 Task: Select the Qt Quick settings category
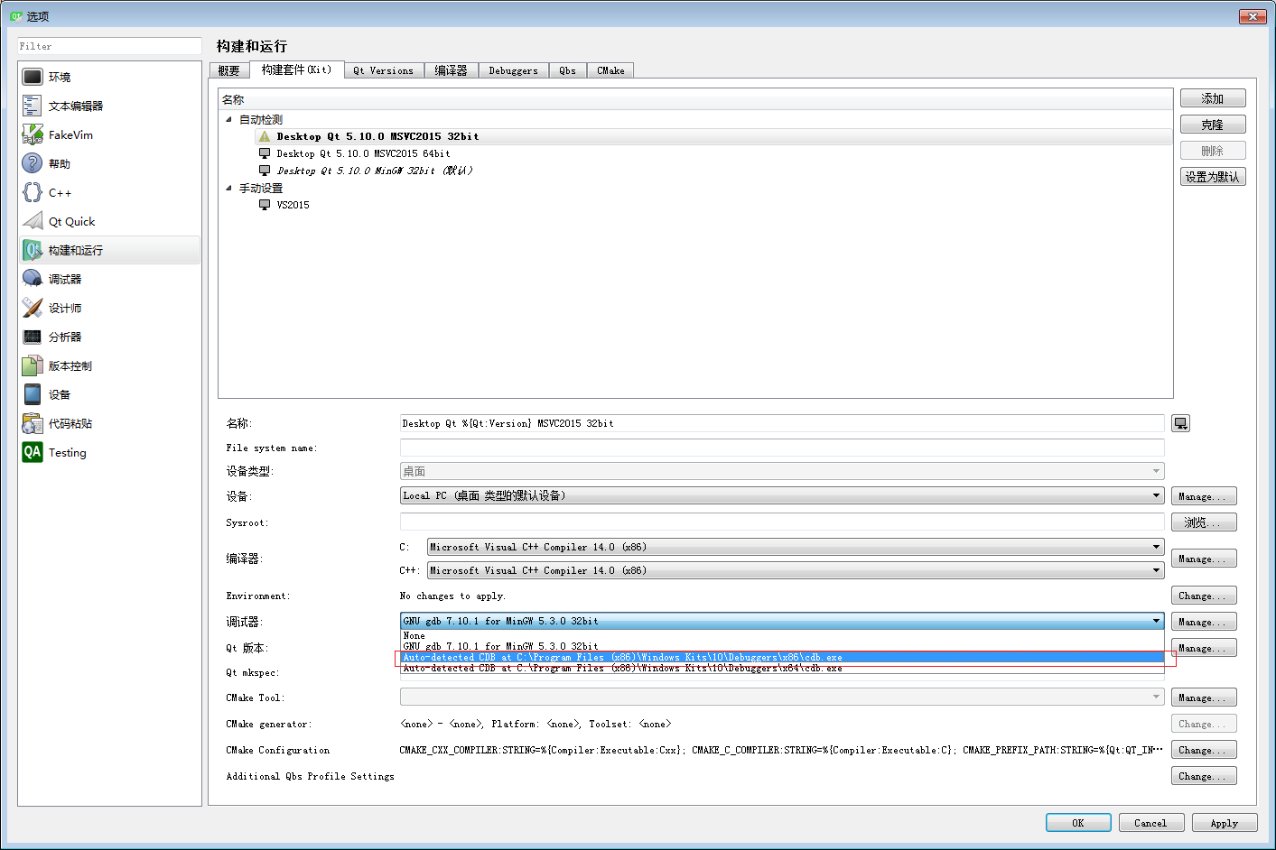pos(72,220)
